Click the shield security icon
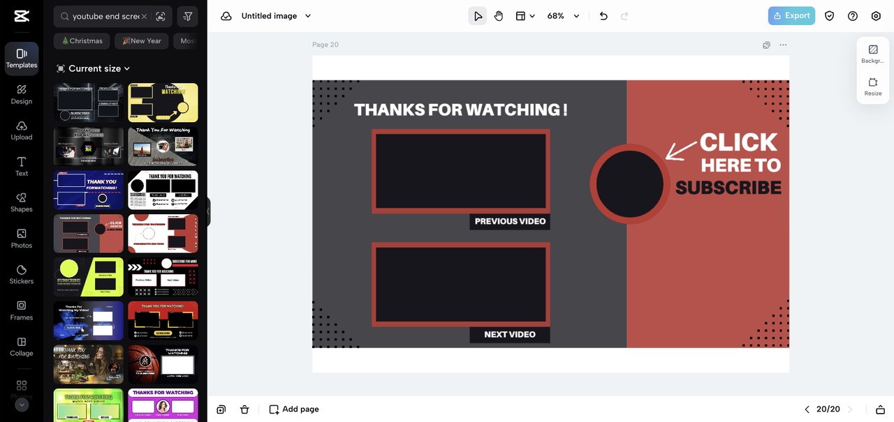This screenshot has height=422, width=894. (x=829, y=16)
